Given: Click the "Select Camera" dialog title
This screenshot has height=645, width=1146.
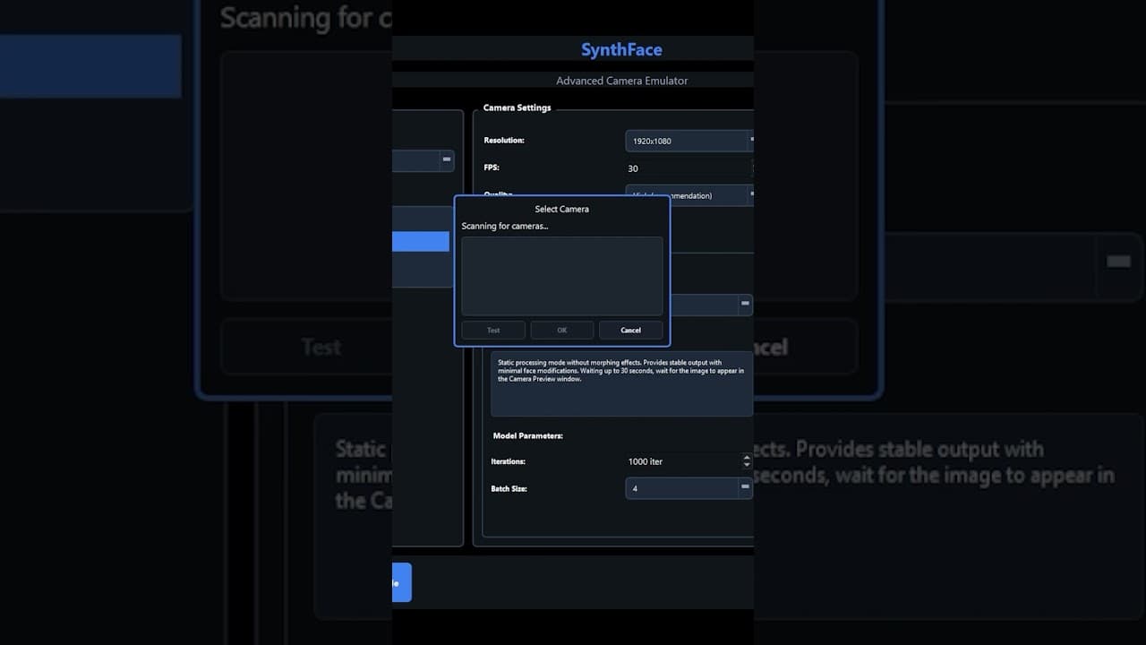Looking at the screenshot, I should (x=562, y=210).
